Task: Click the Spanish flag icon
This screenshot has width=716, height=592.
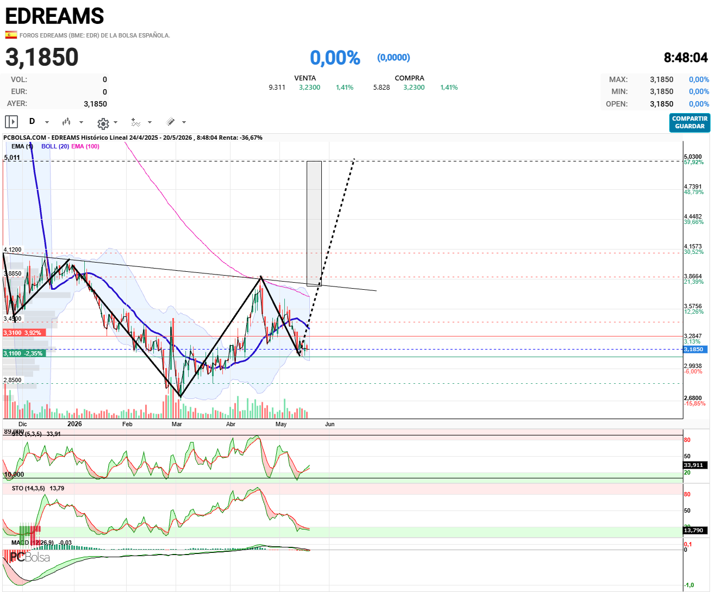Action: pos(11,35)
